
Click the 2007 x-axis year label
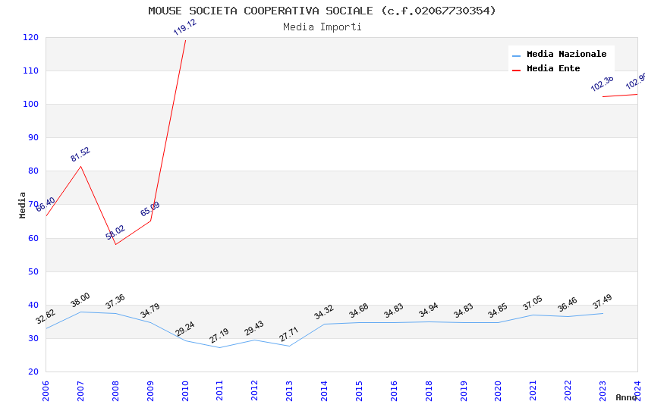coord(80,390)
